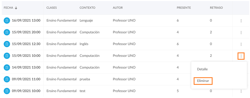Image resolution: width=250 pixels, height=98 pixels.
Task: Click the clipboard icon beside 15/09/2021 12:30
Action: click(x=7, y=44)
